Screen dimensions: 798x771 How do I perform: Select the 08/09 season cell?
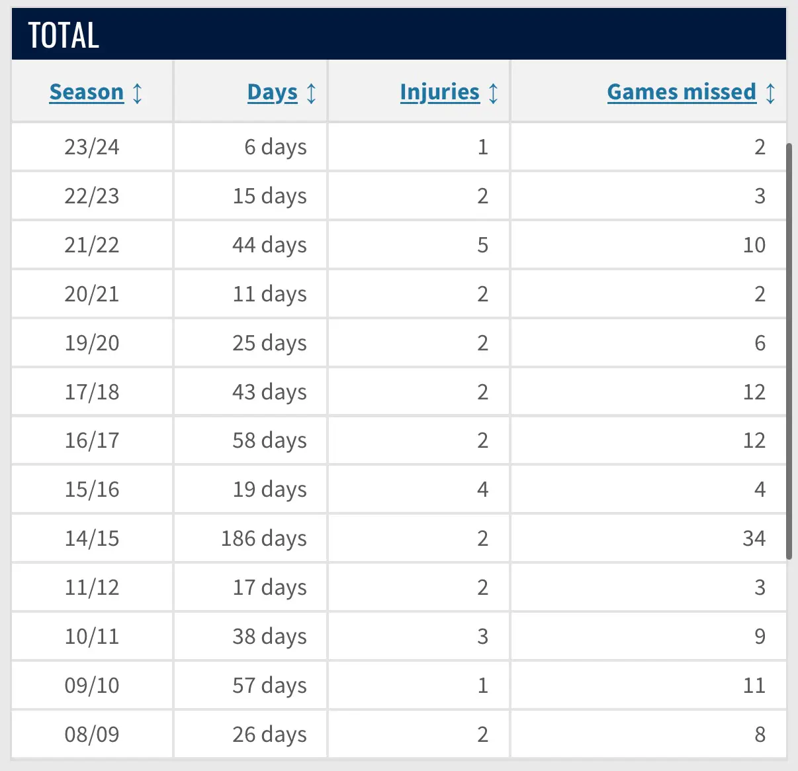[x=92, y=734]
